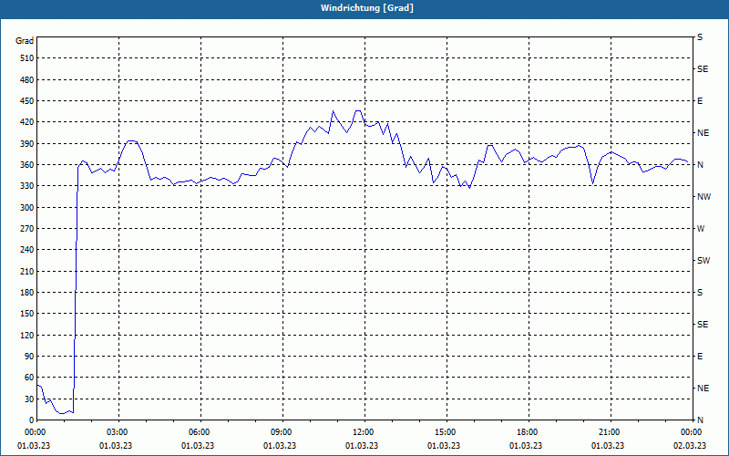
Task: Click the 01.03.23 date beneath 12:00
Action: (362, 446)
